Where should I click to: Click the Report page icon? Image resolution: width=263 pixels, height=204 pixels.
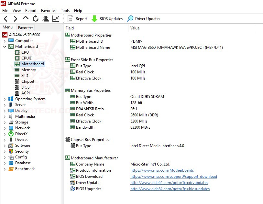70,19
